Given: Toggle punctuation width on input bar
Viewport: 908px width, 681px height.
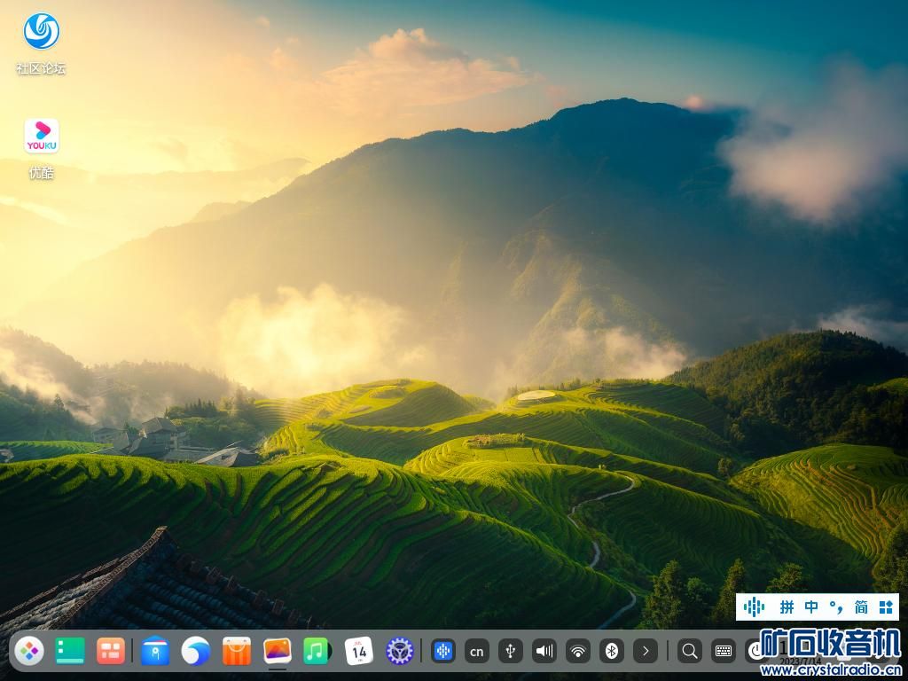Looking at the screenshot, I should 836,607.
